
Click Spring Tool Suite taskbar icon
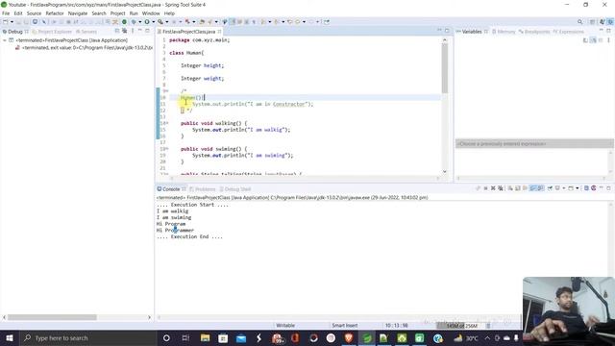(367, 337)
